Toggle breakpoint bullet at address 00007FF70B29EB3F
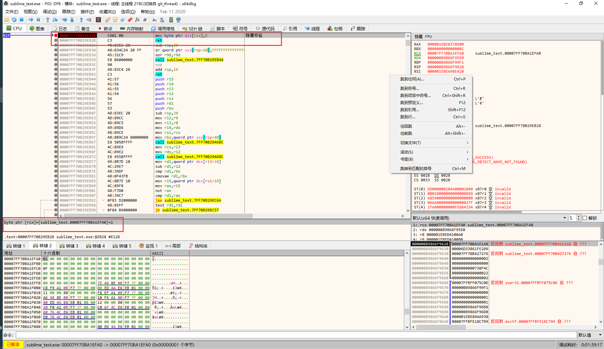This screenshot has height=349, width=604. pyautogui.click(x=56, y=69)
